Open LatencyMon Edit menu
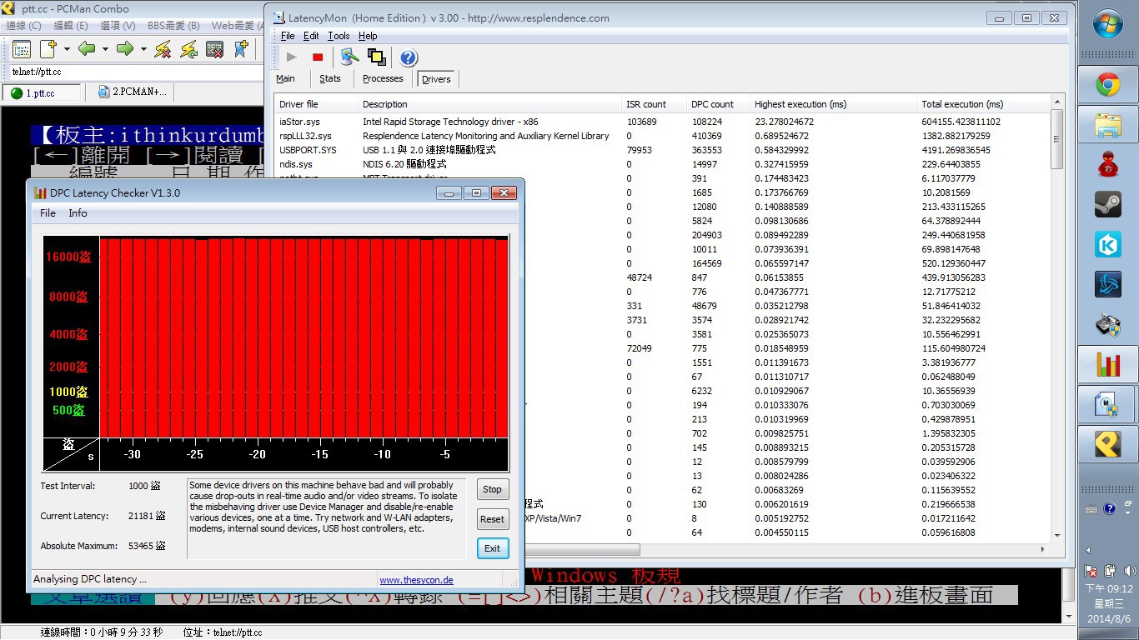The height and width of the screenshot is (640, 1139). 311,36
